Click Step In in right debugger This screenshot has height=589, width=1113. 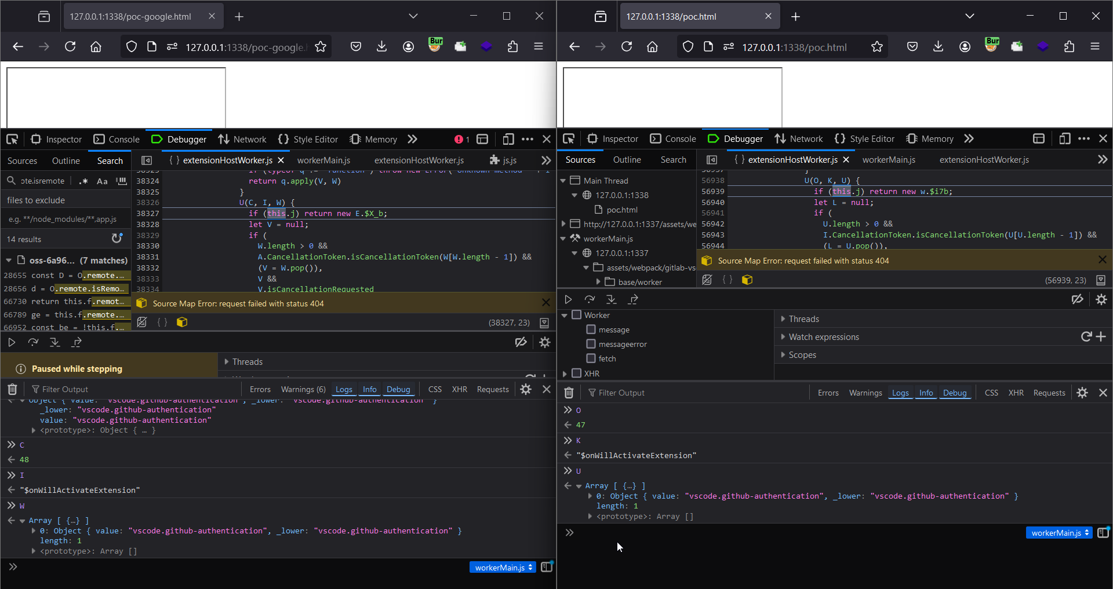(x=611, y=299)
